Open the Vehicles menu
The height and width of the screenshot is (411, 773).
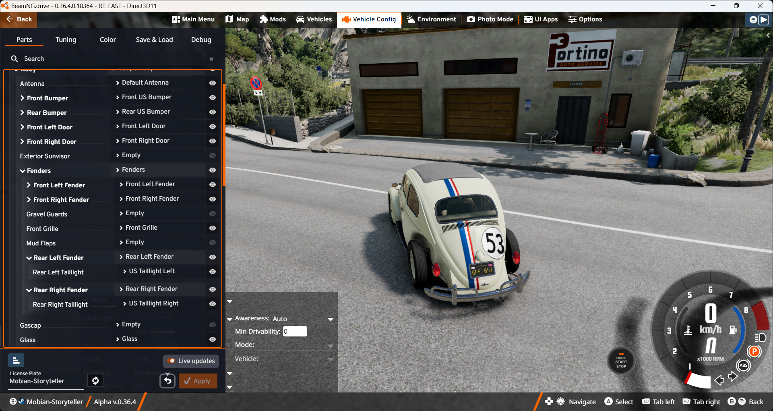314,19
